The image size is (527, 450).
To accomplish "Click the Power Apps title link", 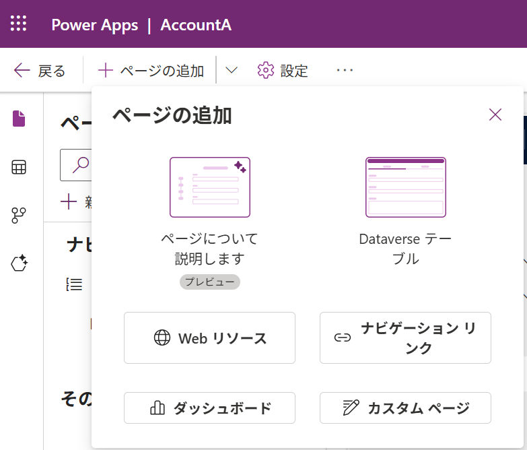I will (x=94, y=25).
